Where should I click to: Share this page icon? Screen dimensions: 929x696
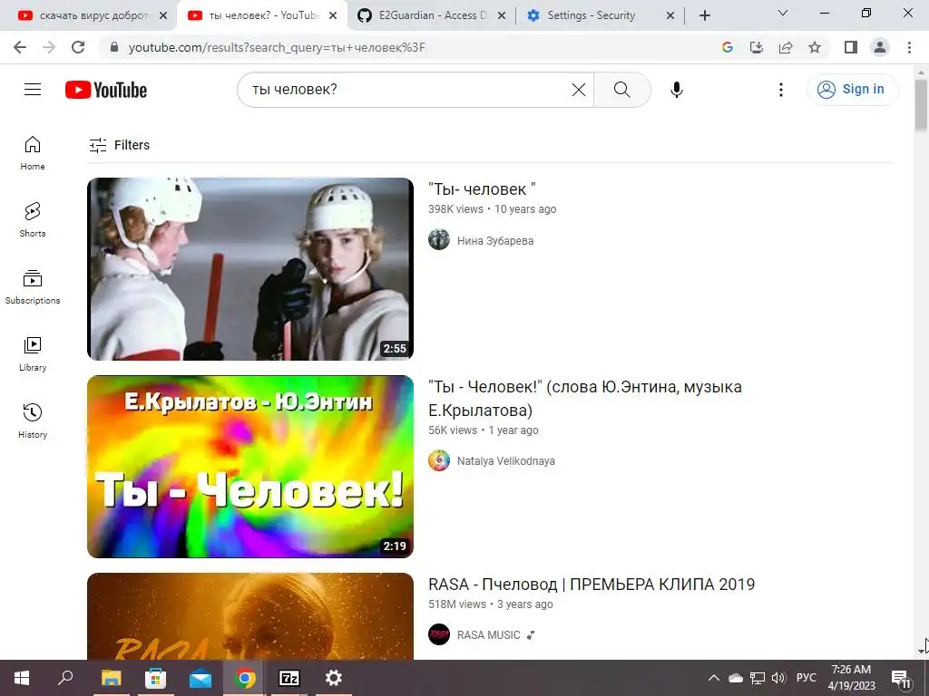(x=786, y=47)
